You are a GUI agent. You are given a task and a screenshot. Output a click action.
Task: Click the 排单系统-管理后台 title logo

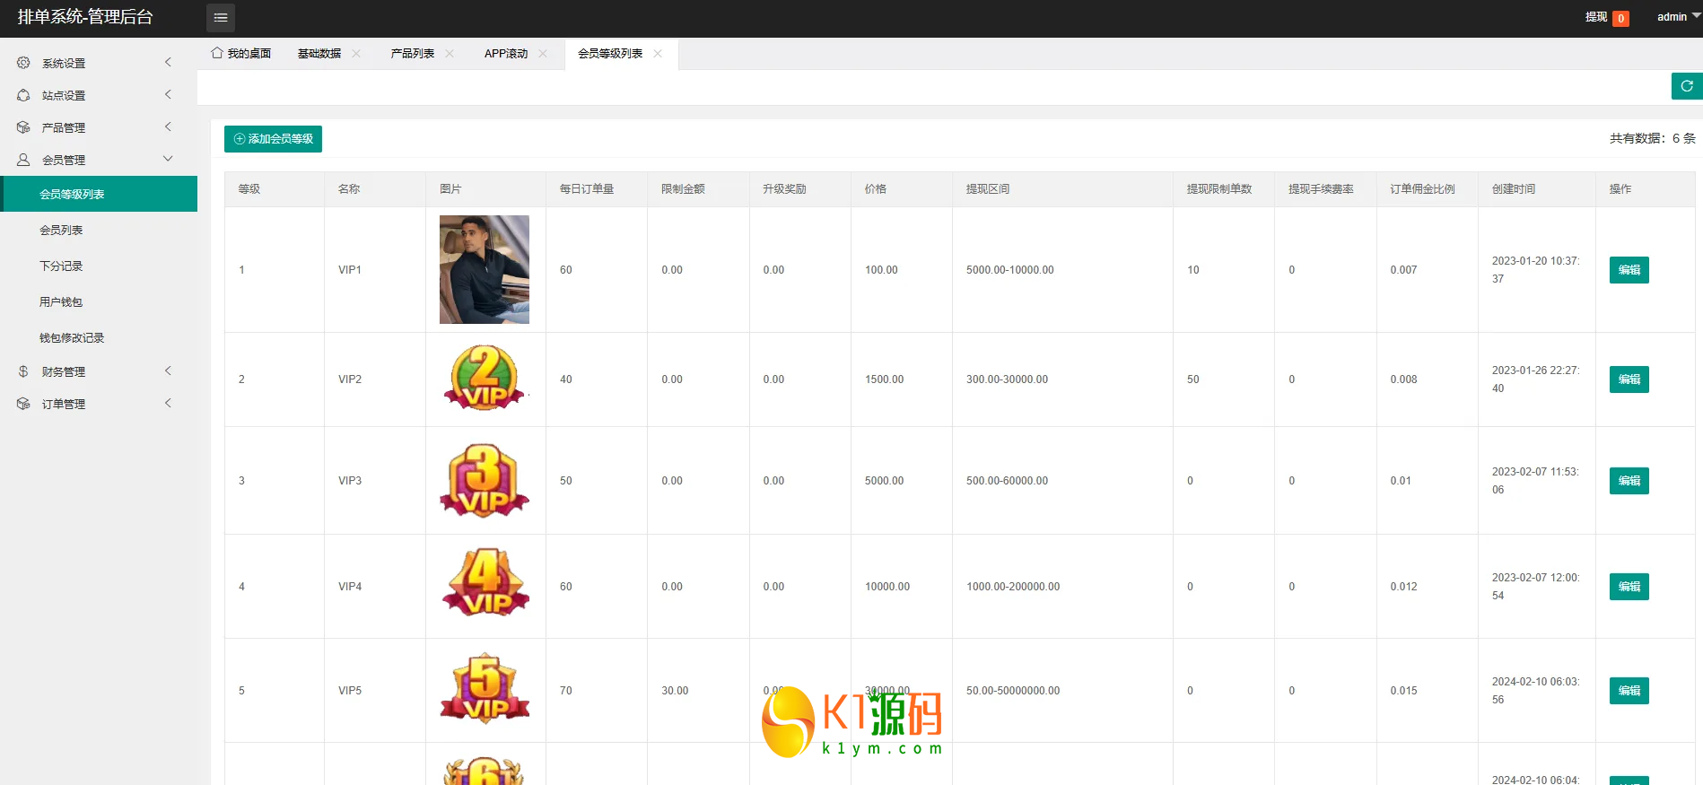click(x=85, y=17)
